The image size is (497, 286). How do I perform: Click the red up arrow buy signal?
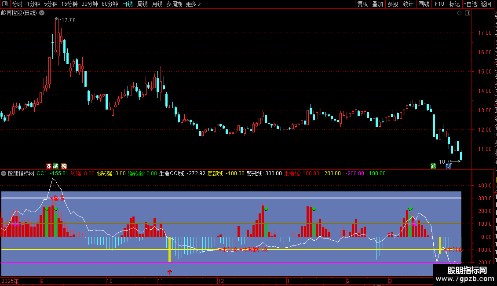(x=170, y=272)
